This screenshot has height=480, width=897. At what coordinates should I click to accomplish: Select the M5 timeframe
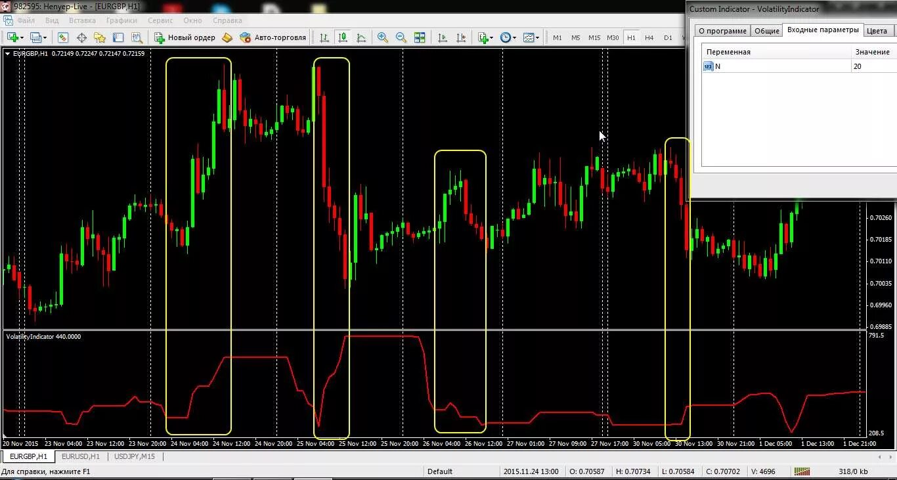[576, 37]
